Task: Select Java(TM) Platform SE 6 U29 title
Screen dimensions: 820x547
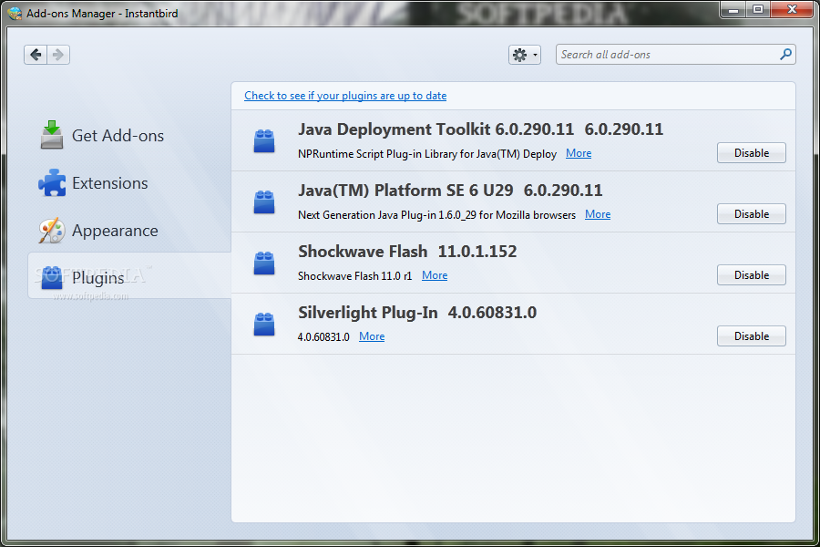Action: [450, 191]
